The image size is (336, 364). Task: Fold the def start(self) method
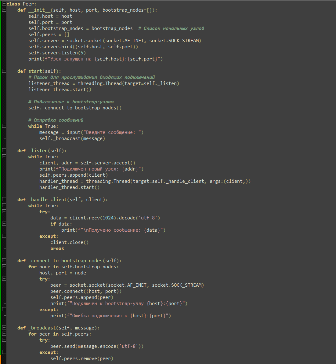(x=4, y=71)
